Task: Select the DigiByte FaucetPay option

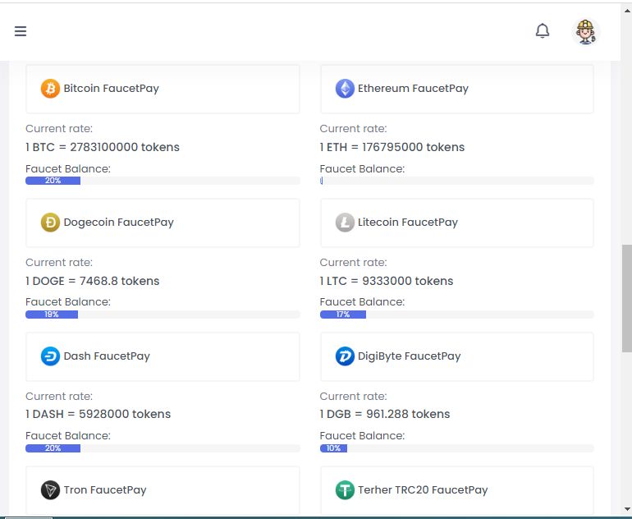Action: tap(457, 356)
